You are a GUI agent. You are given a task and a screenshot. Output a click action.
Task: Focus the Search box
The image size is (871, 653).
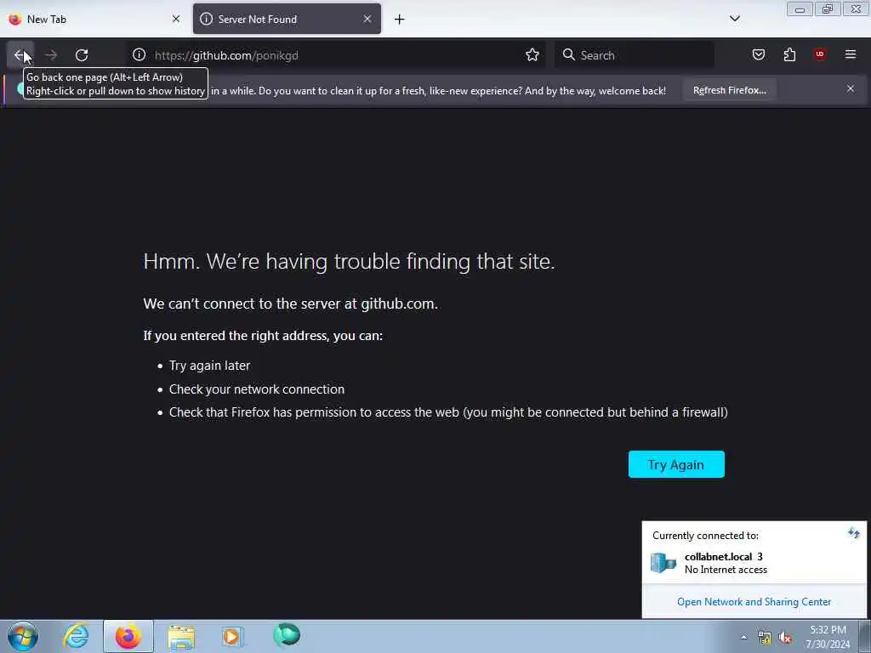click(x=635, y=55)
